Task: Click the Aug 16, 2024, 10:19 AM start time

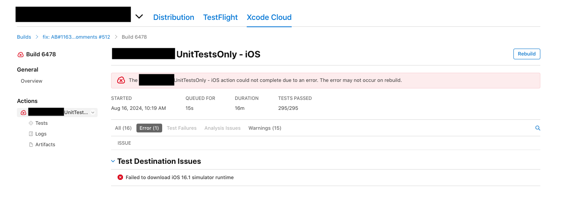Action: point(138,108)
